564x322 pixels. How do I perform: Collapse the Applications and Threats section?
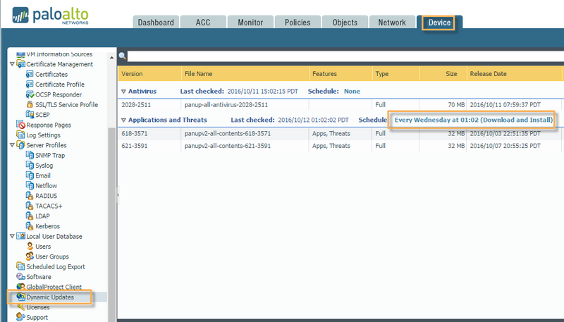123,120
